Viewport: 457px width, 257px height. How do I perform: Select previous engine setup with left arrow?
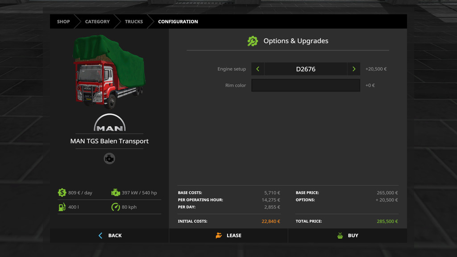(258, 69)
